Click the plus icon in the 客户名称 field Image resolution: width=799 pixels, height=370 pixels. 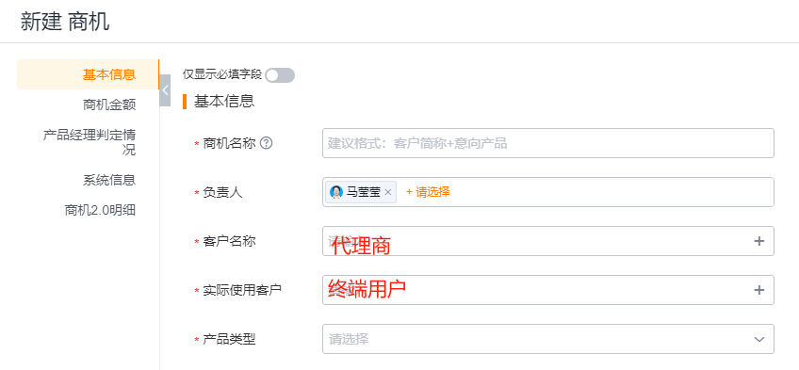point(759,241)
